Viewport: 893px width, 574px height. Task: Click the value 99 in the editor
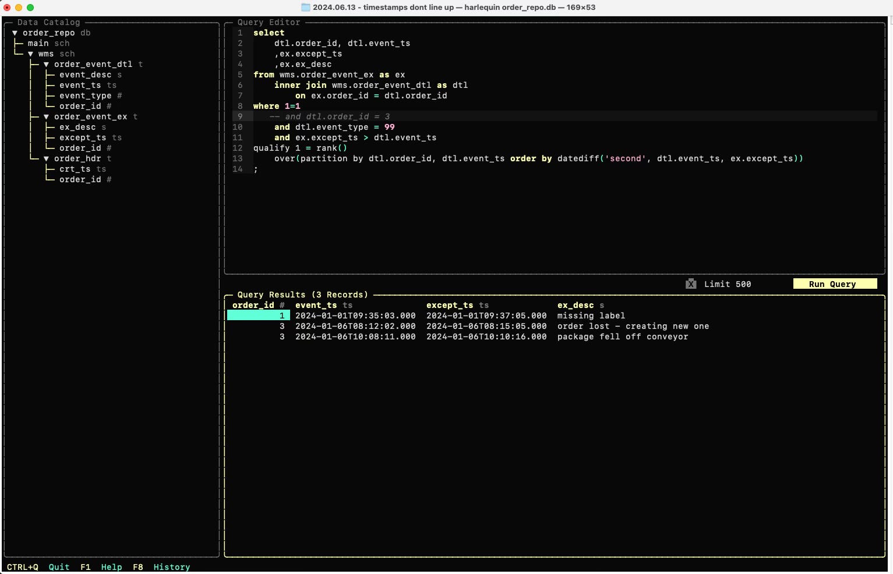point(389,127)
